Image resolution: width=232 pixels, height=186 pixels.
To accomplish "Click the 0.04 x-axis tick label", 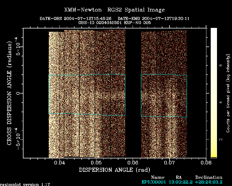I will coord(60,163).
